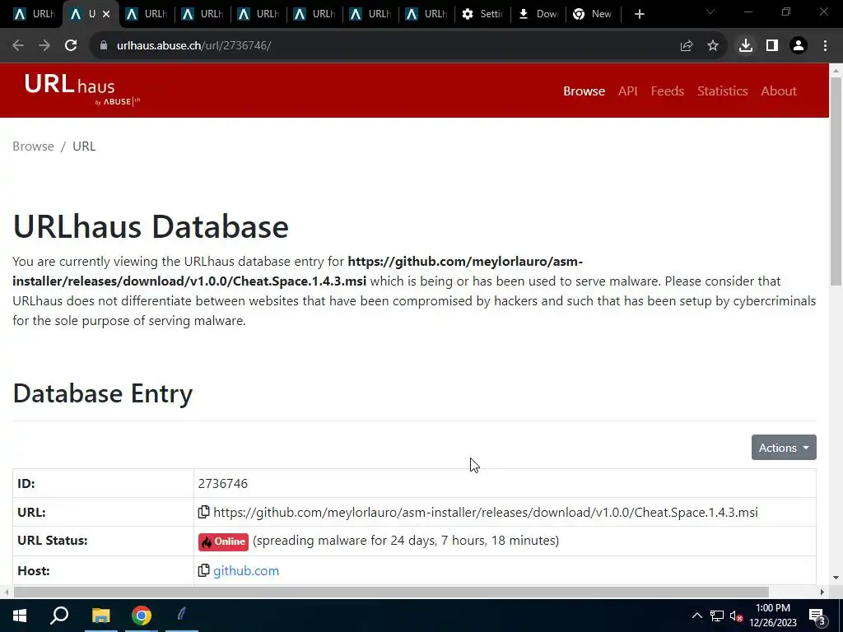Image resolution: width=843 pixels, height=632 pixels.
Task: Click the Chrome taskbar icon
Action: (142, 616)
